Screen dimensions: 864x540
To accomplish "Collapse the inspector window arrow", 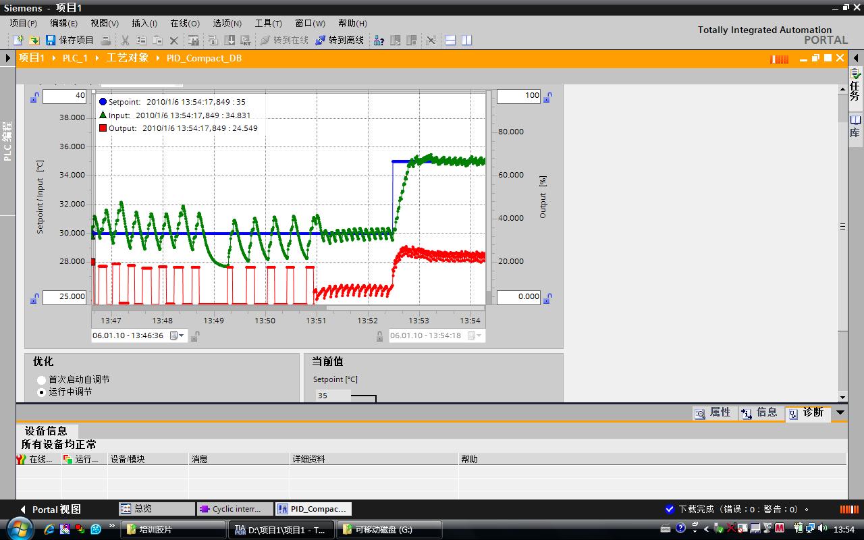I will (840, 412).
